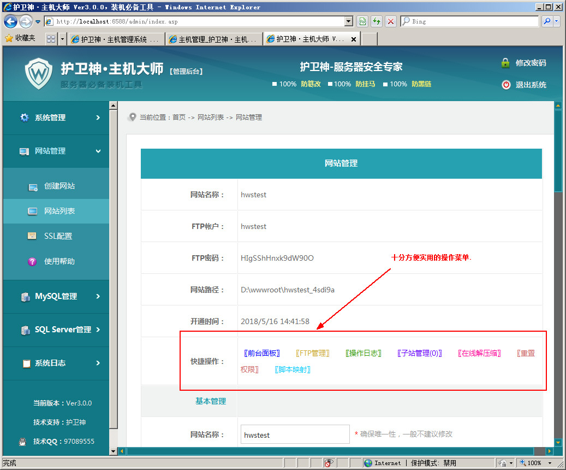Image resolution: width=566 pixels, height=470 pixels.
Task: Click the sidebar scrollbar down arrow
Action: [x=114, y=451]
